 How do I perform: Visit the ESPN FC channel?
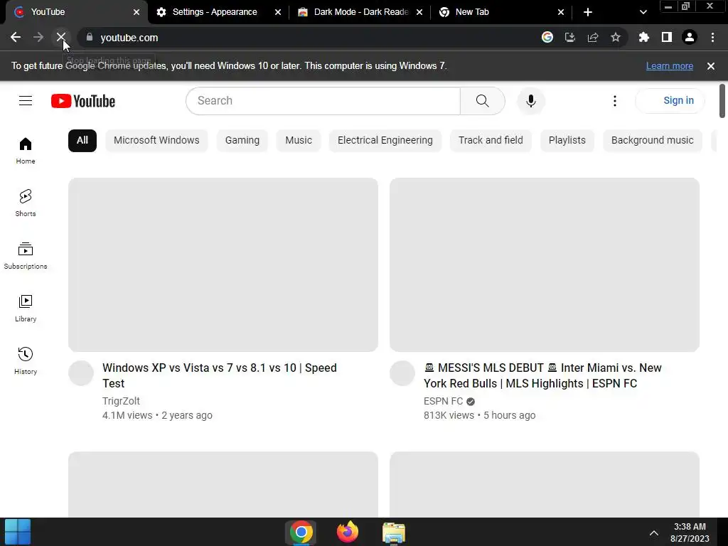point(443,401)
